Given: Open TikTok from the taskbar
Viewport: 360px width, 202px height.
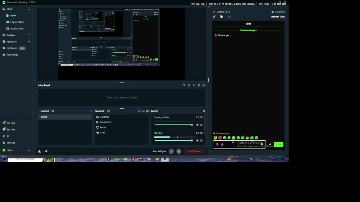Looking at the screenshot, I should tap(109, 159).
